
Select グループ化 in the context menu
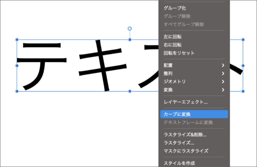(175, 8)
